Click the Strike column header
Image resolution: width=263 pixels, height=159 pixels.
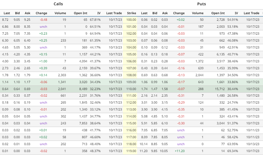coord(131,13)
